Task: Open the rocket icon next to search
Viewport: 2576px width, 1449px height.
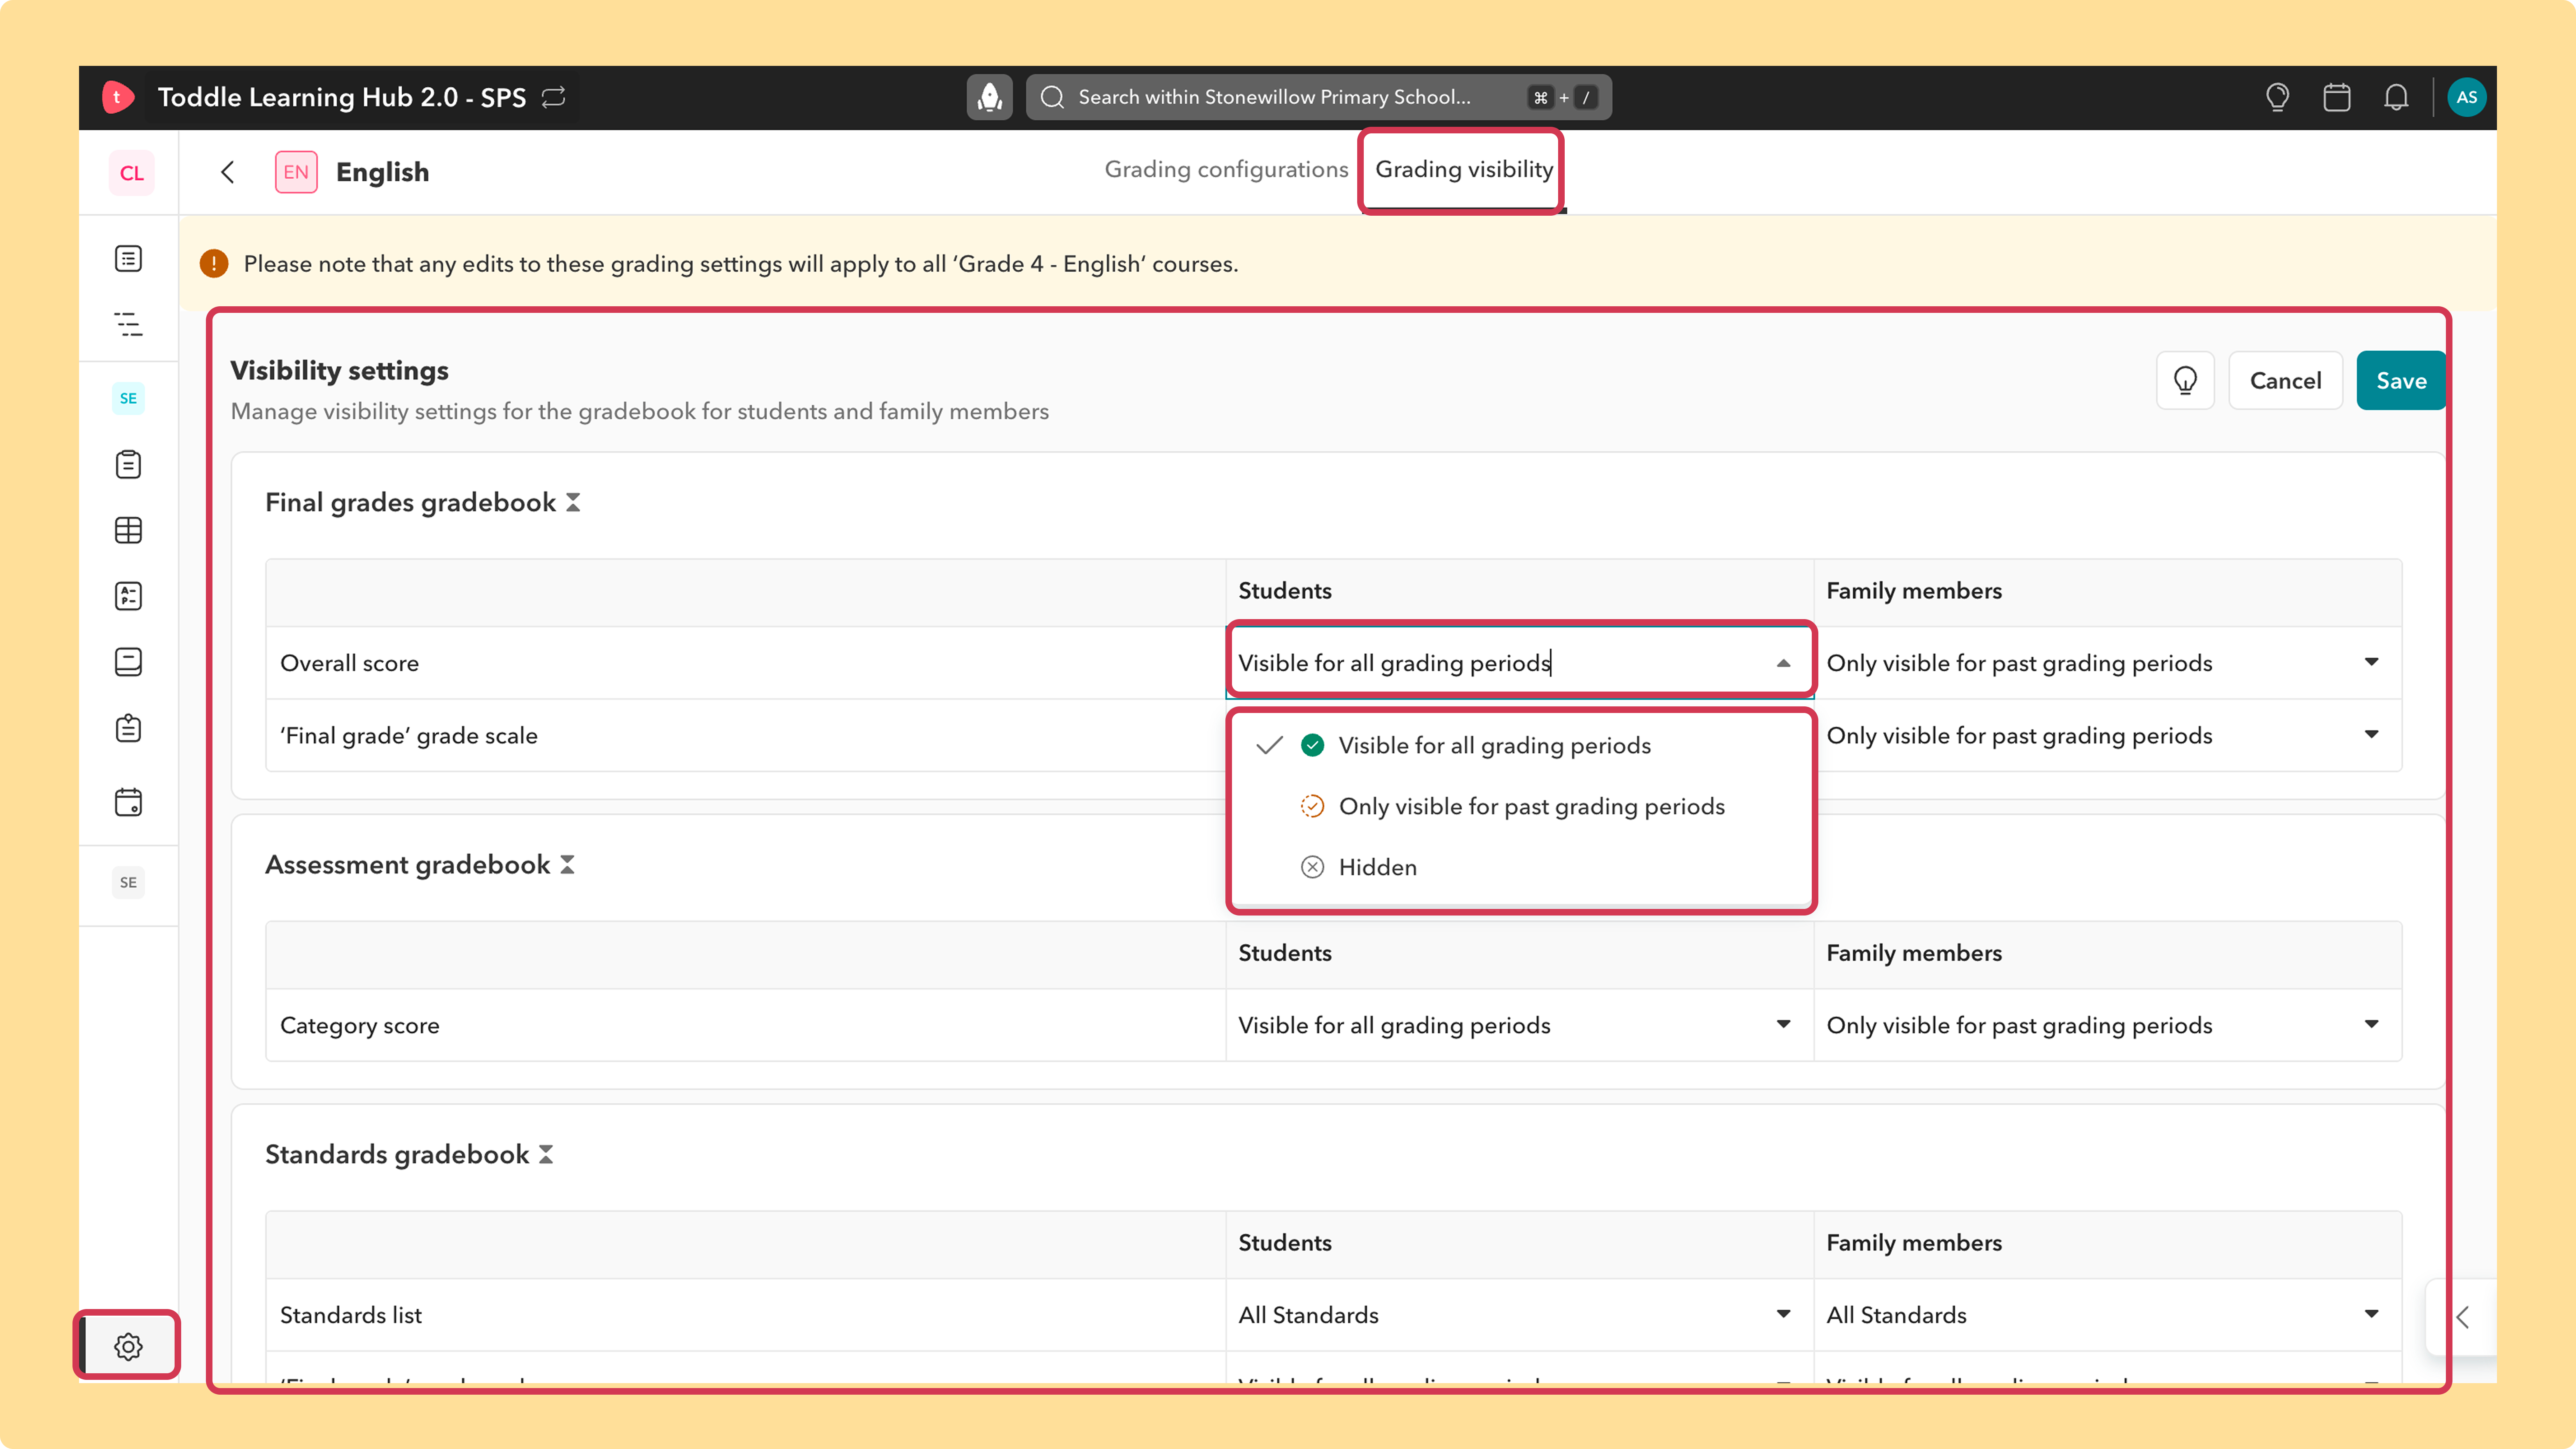Action: pos(989,97)
